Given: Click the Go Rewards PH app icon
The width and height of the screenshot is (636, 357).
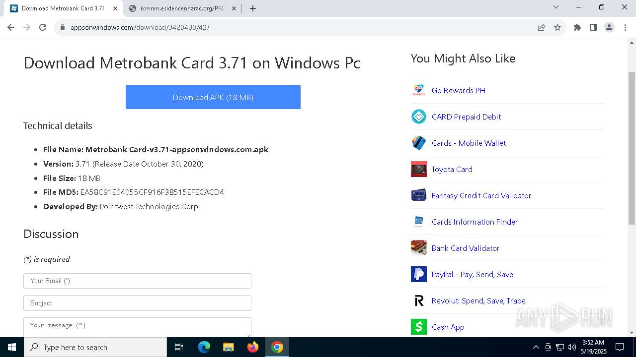Looking at the screenshot, I should [x=419, y=90].
